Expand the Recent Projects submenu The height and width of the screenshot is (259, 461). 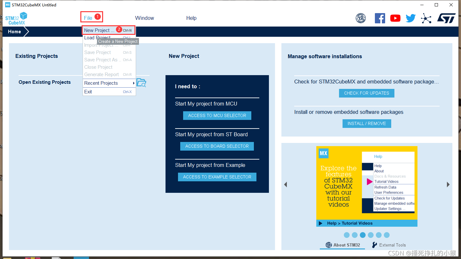[109, 83]
